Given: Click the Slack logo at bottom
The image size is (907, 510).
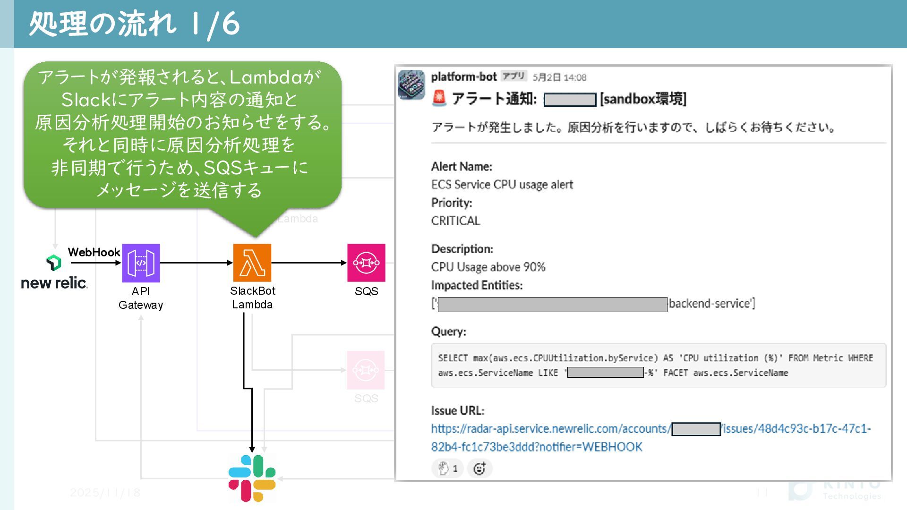Looking at the screenshot, I should pyautogui.click(x=252, y=478).
